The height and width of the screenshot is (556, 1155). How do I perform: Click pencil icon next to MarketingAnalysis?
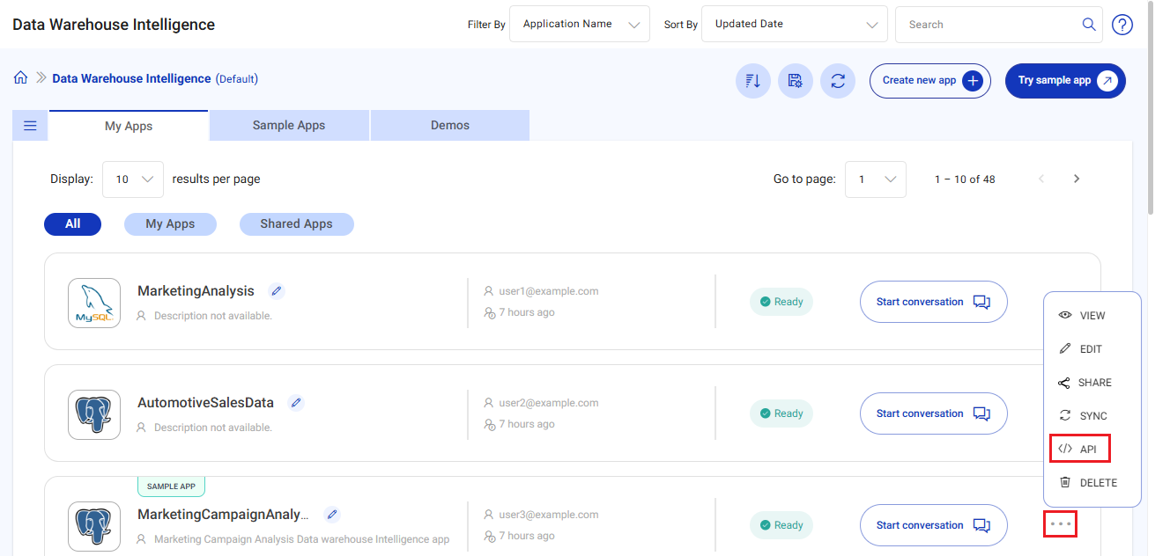[x=277, y=291]
